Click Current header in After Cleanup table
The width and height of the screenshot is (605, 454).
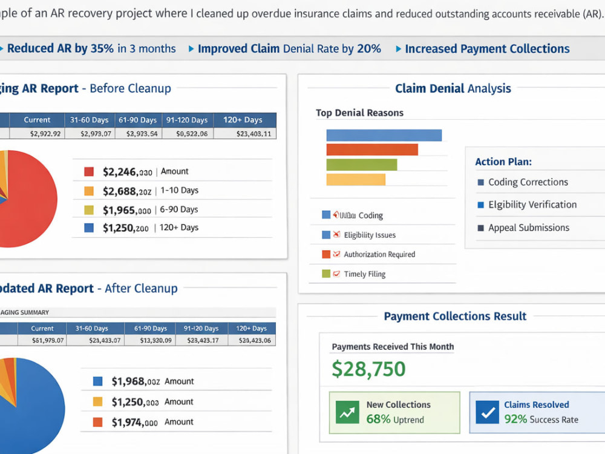[x=42, y=329]
